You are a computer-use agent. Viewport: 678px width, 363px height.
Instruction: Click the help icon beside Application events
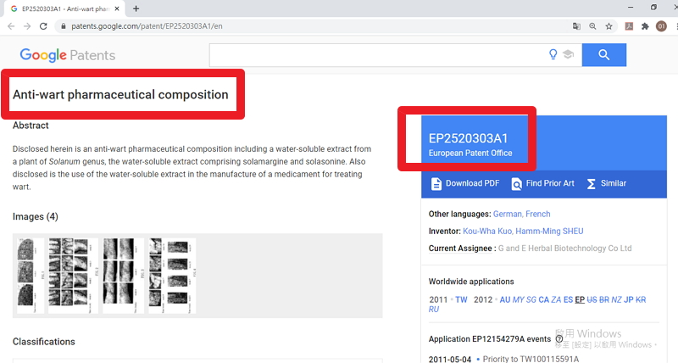pyautogui.click(x=559, y=339)
